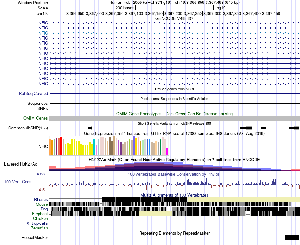Select the Mouse alignment label
This screenshot has height=245, width=300.
42,204
